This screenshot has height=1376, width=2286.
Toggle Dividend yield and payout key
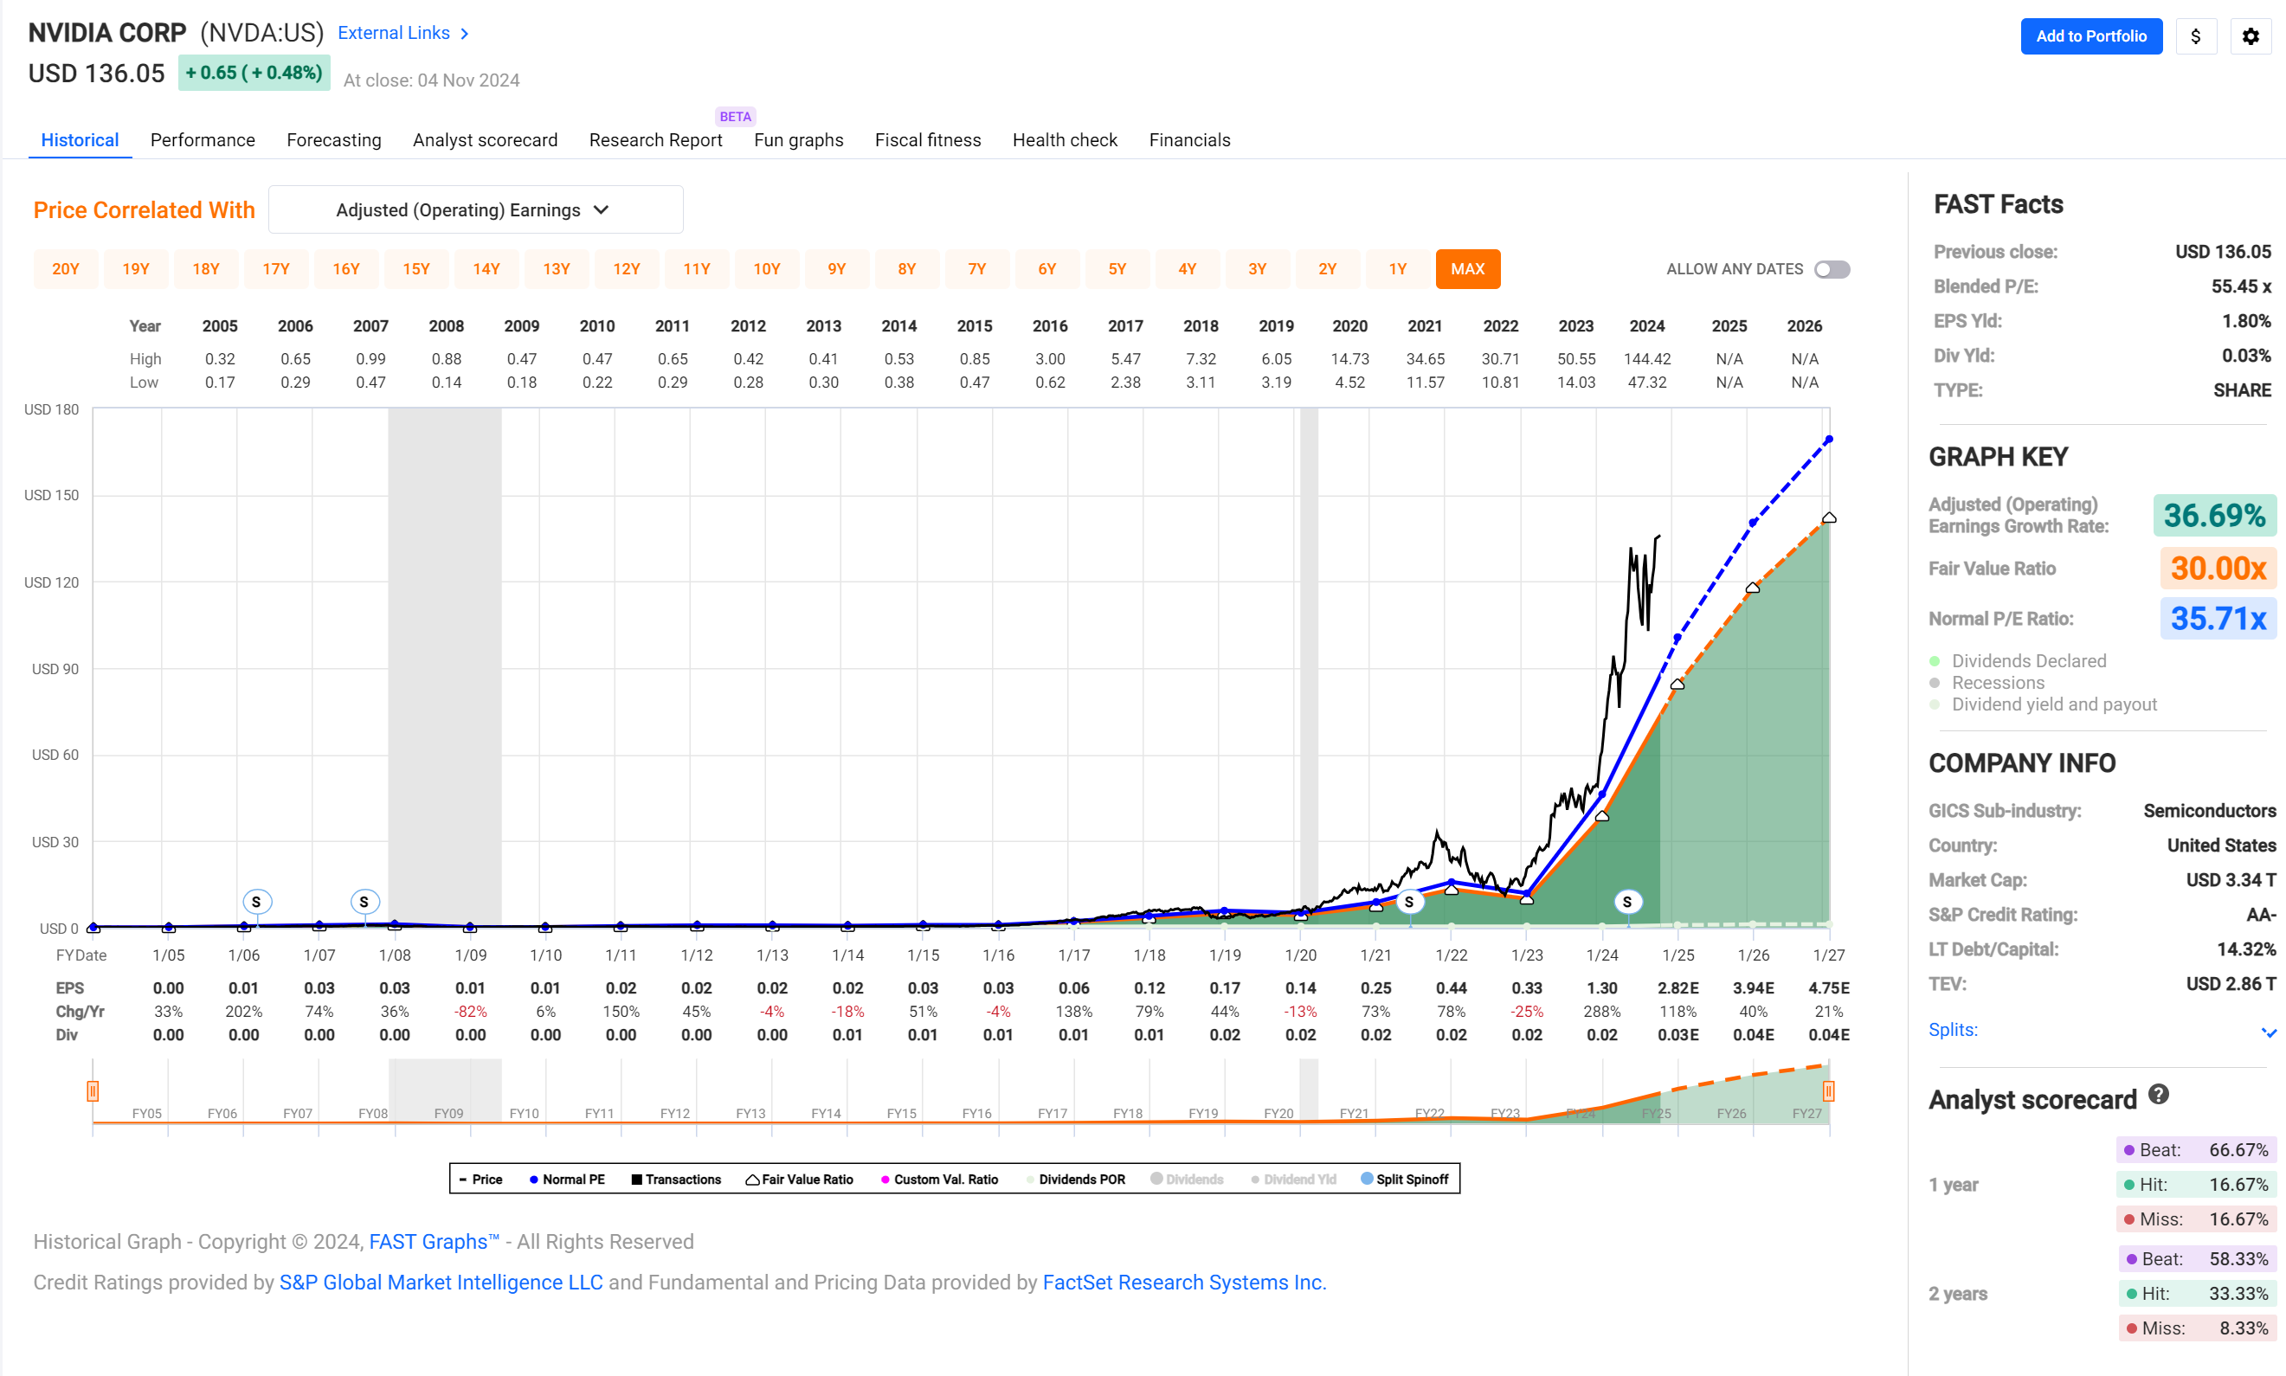2042,704
